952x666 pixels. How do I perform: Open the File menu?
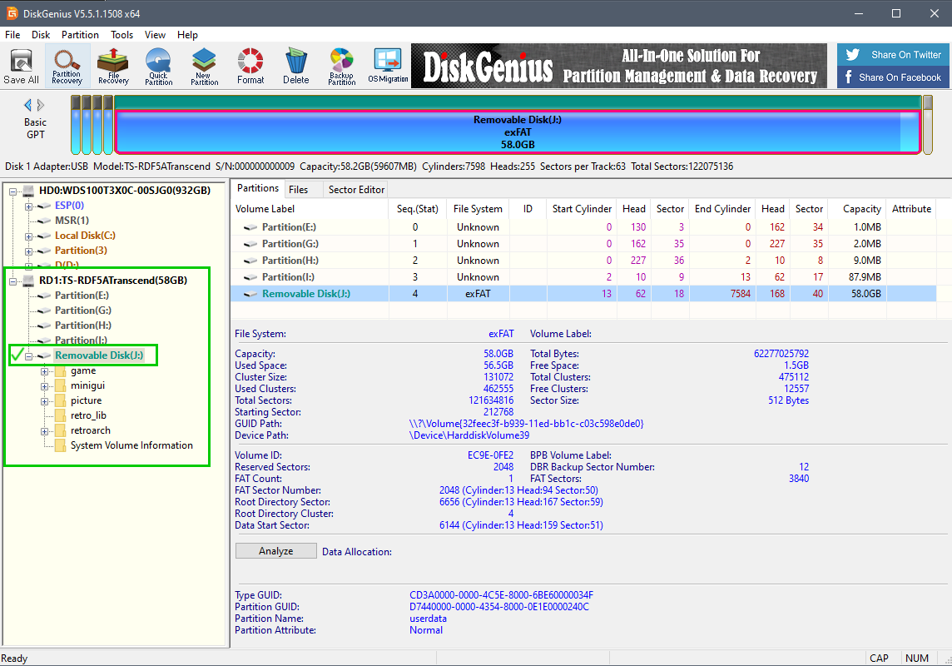click(x=12, y=35)
